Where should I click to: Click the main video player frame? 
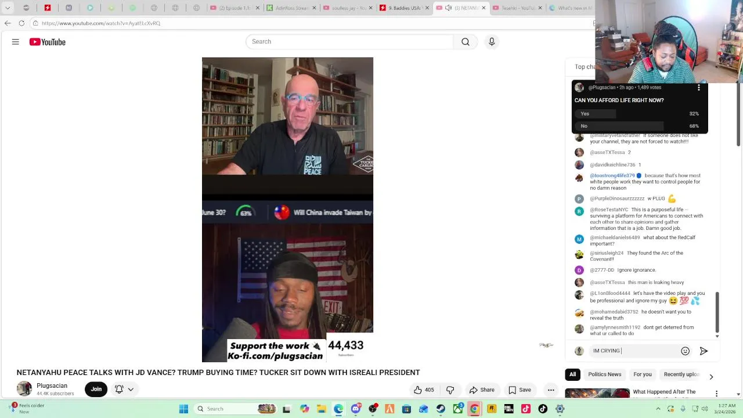(287, 210)
